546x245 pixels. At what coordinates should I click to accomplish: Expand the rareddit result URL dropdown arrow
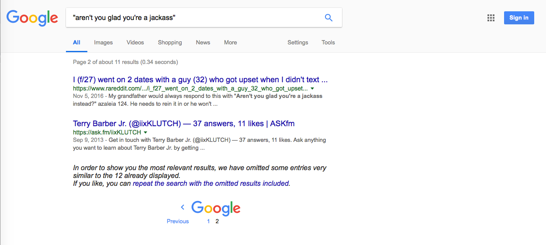click(312, 88)
